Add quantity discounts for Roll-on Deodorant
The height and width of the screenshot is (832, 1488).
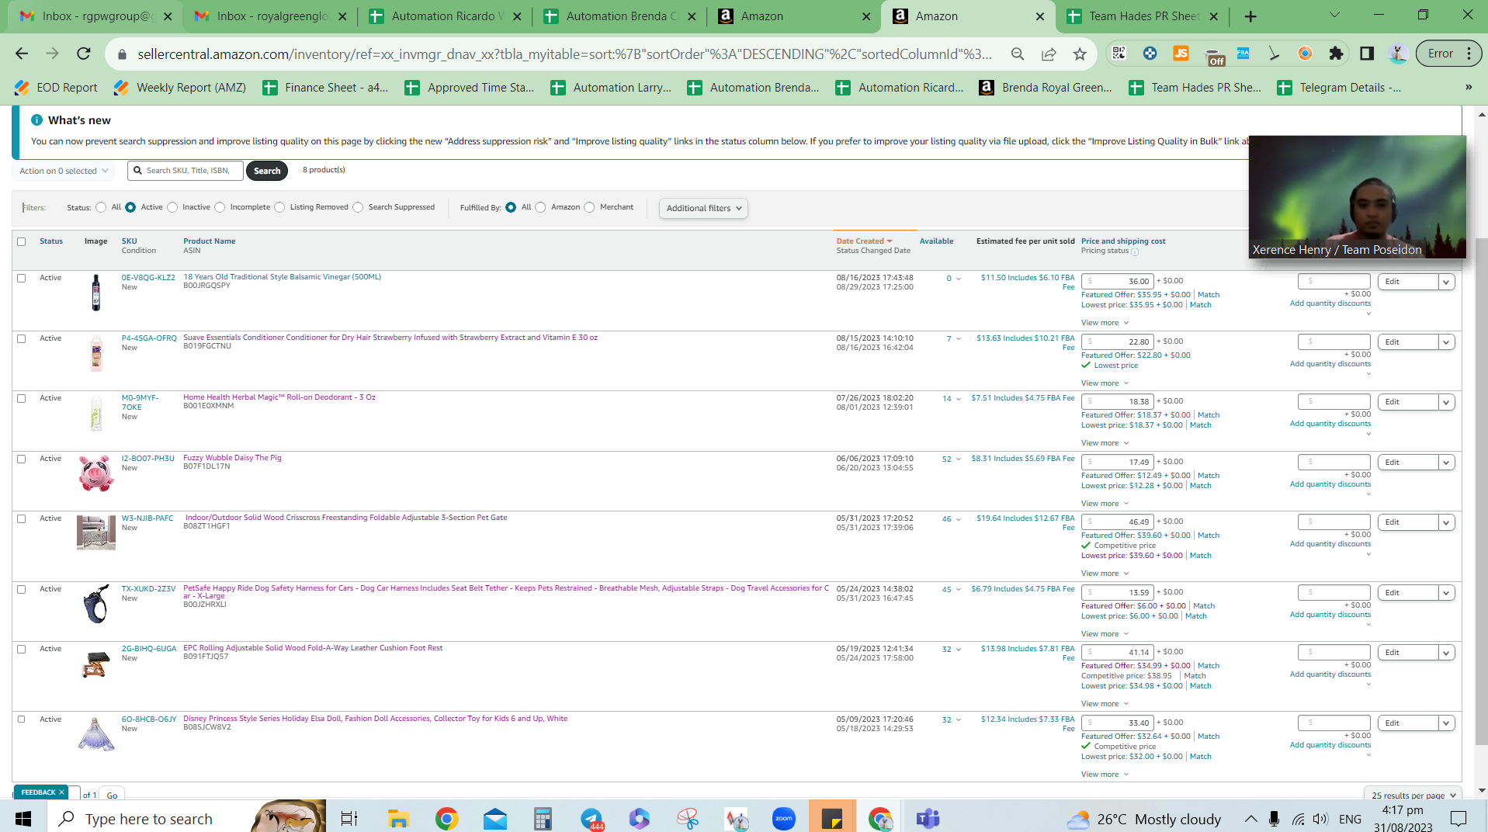tap(1330, 424)
